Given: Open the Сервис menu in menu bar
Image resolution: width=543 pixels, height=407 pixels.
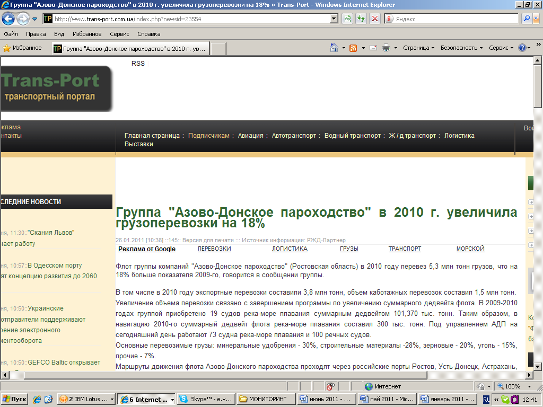Looking at the screenshot, I should (x=119, y=34).
